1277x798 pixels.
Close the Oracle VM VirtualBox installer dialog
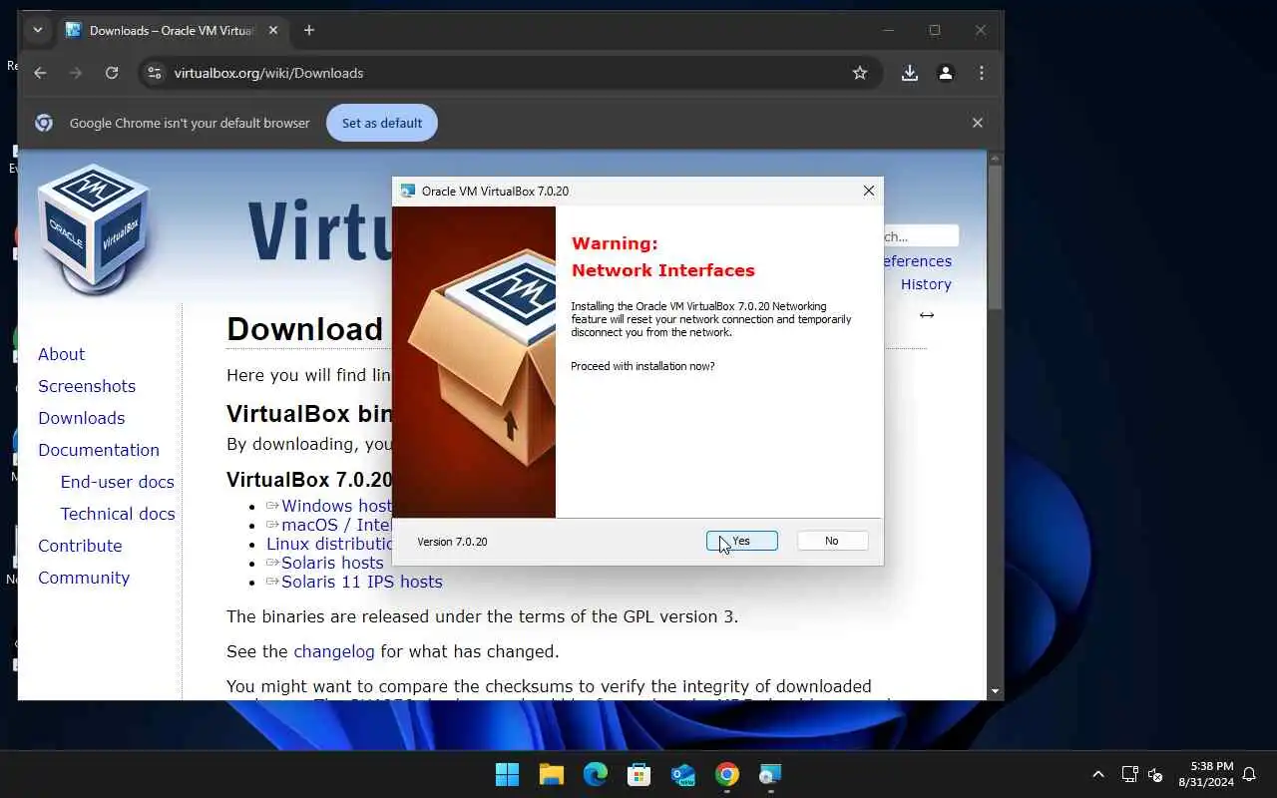tap(868, 191)
